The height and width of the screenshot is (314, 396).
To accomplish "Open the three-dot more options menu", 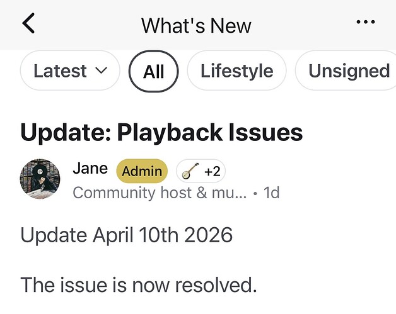I will click(366, 22).
